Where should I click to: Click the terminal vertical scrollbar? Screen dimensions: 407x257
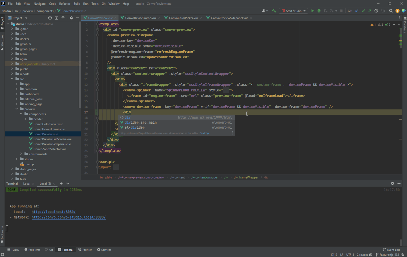click(x=401, y=242)
